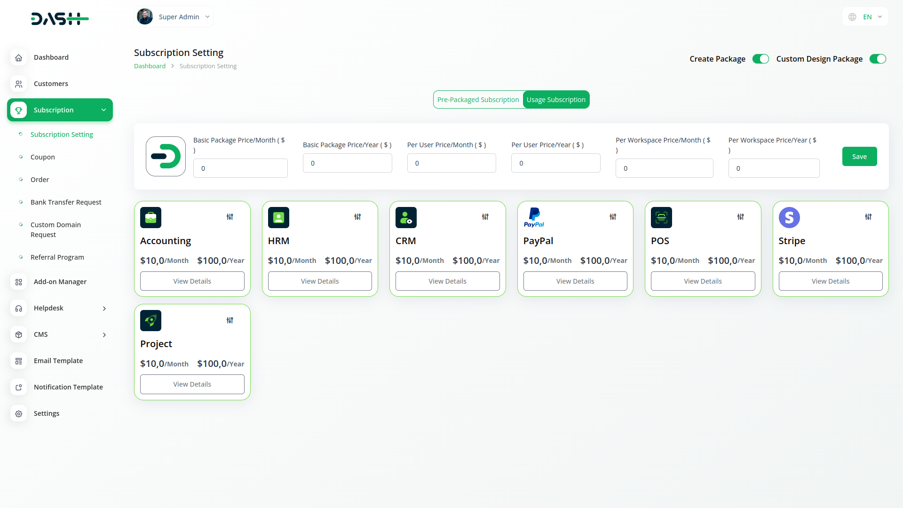Open configuration sliders on the Stripe card

tap(868, 217)
